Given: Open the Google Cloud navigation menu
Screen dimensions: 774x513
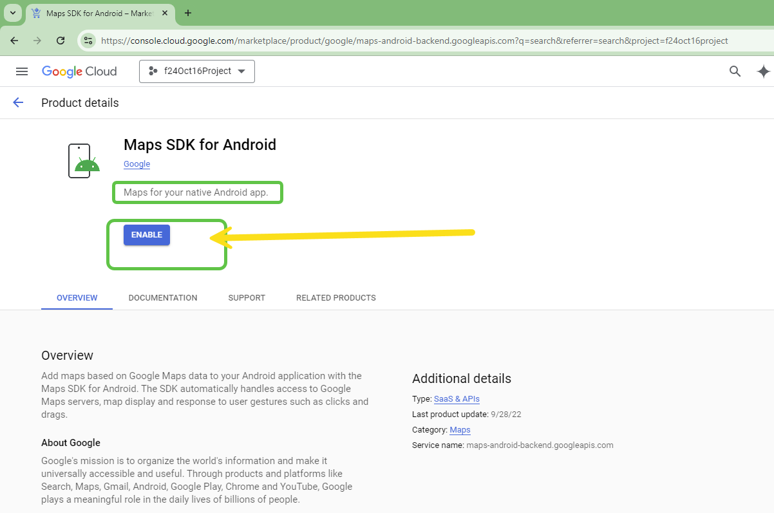Looking at the screenshot, I should pos(22,71).
